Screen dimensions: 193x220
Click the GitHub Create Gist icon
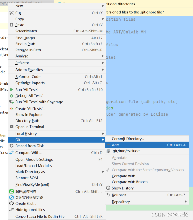(x=12, y=203)
